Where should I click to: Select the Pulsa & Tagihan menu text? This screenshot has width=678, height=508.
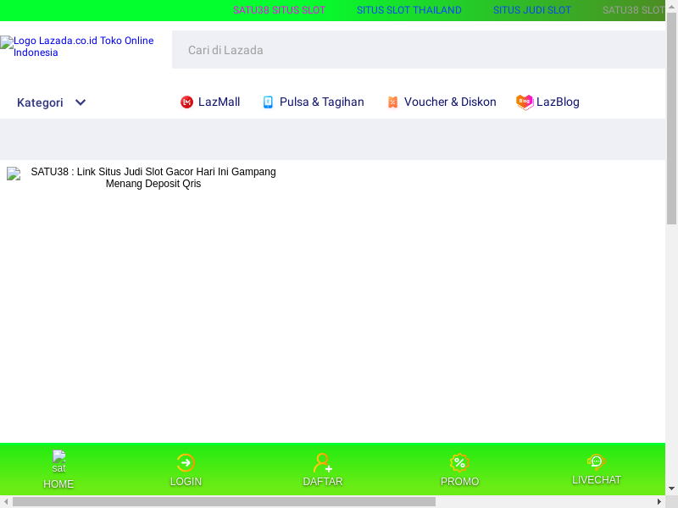tap(321, 102)
